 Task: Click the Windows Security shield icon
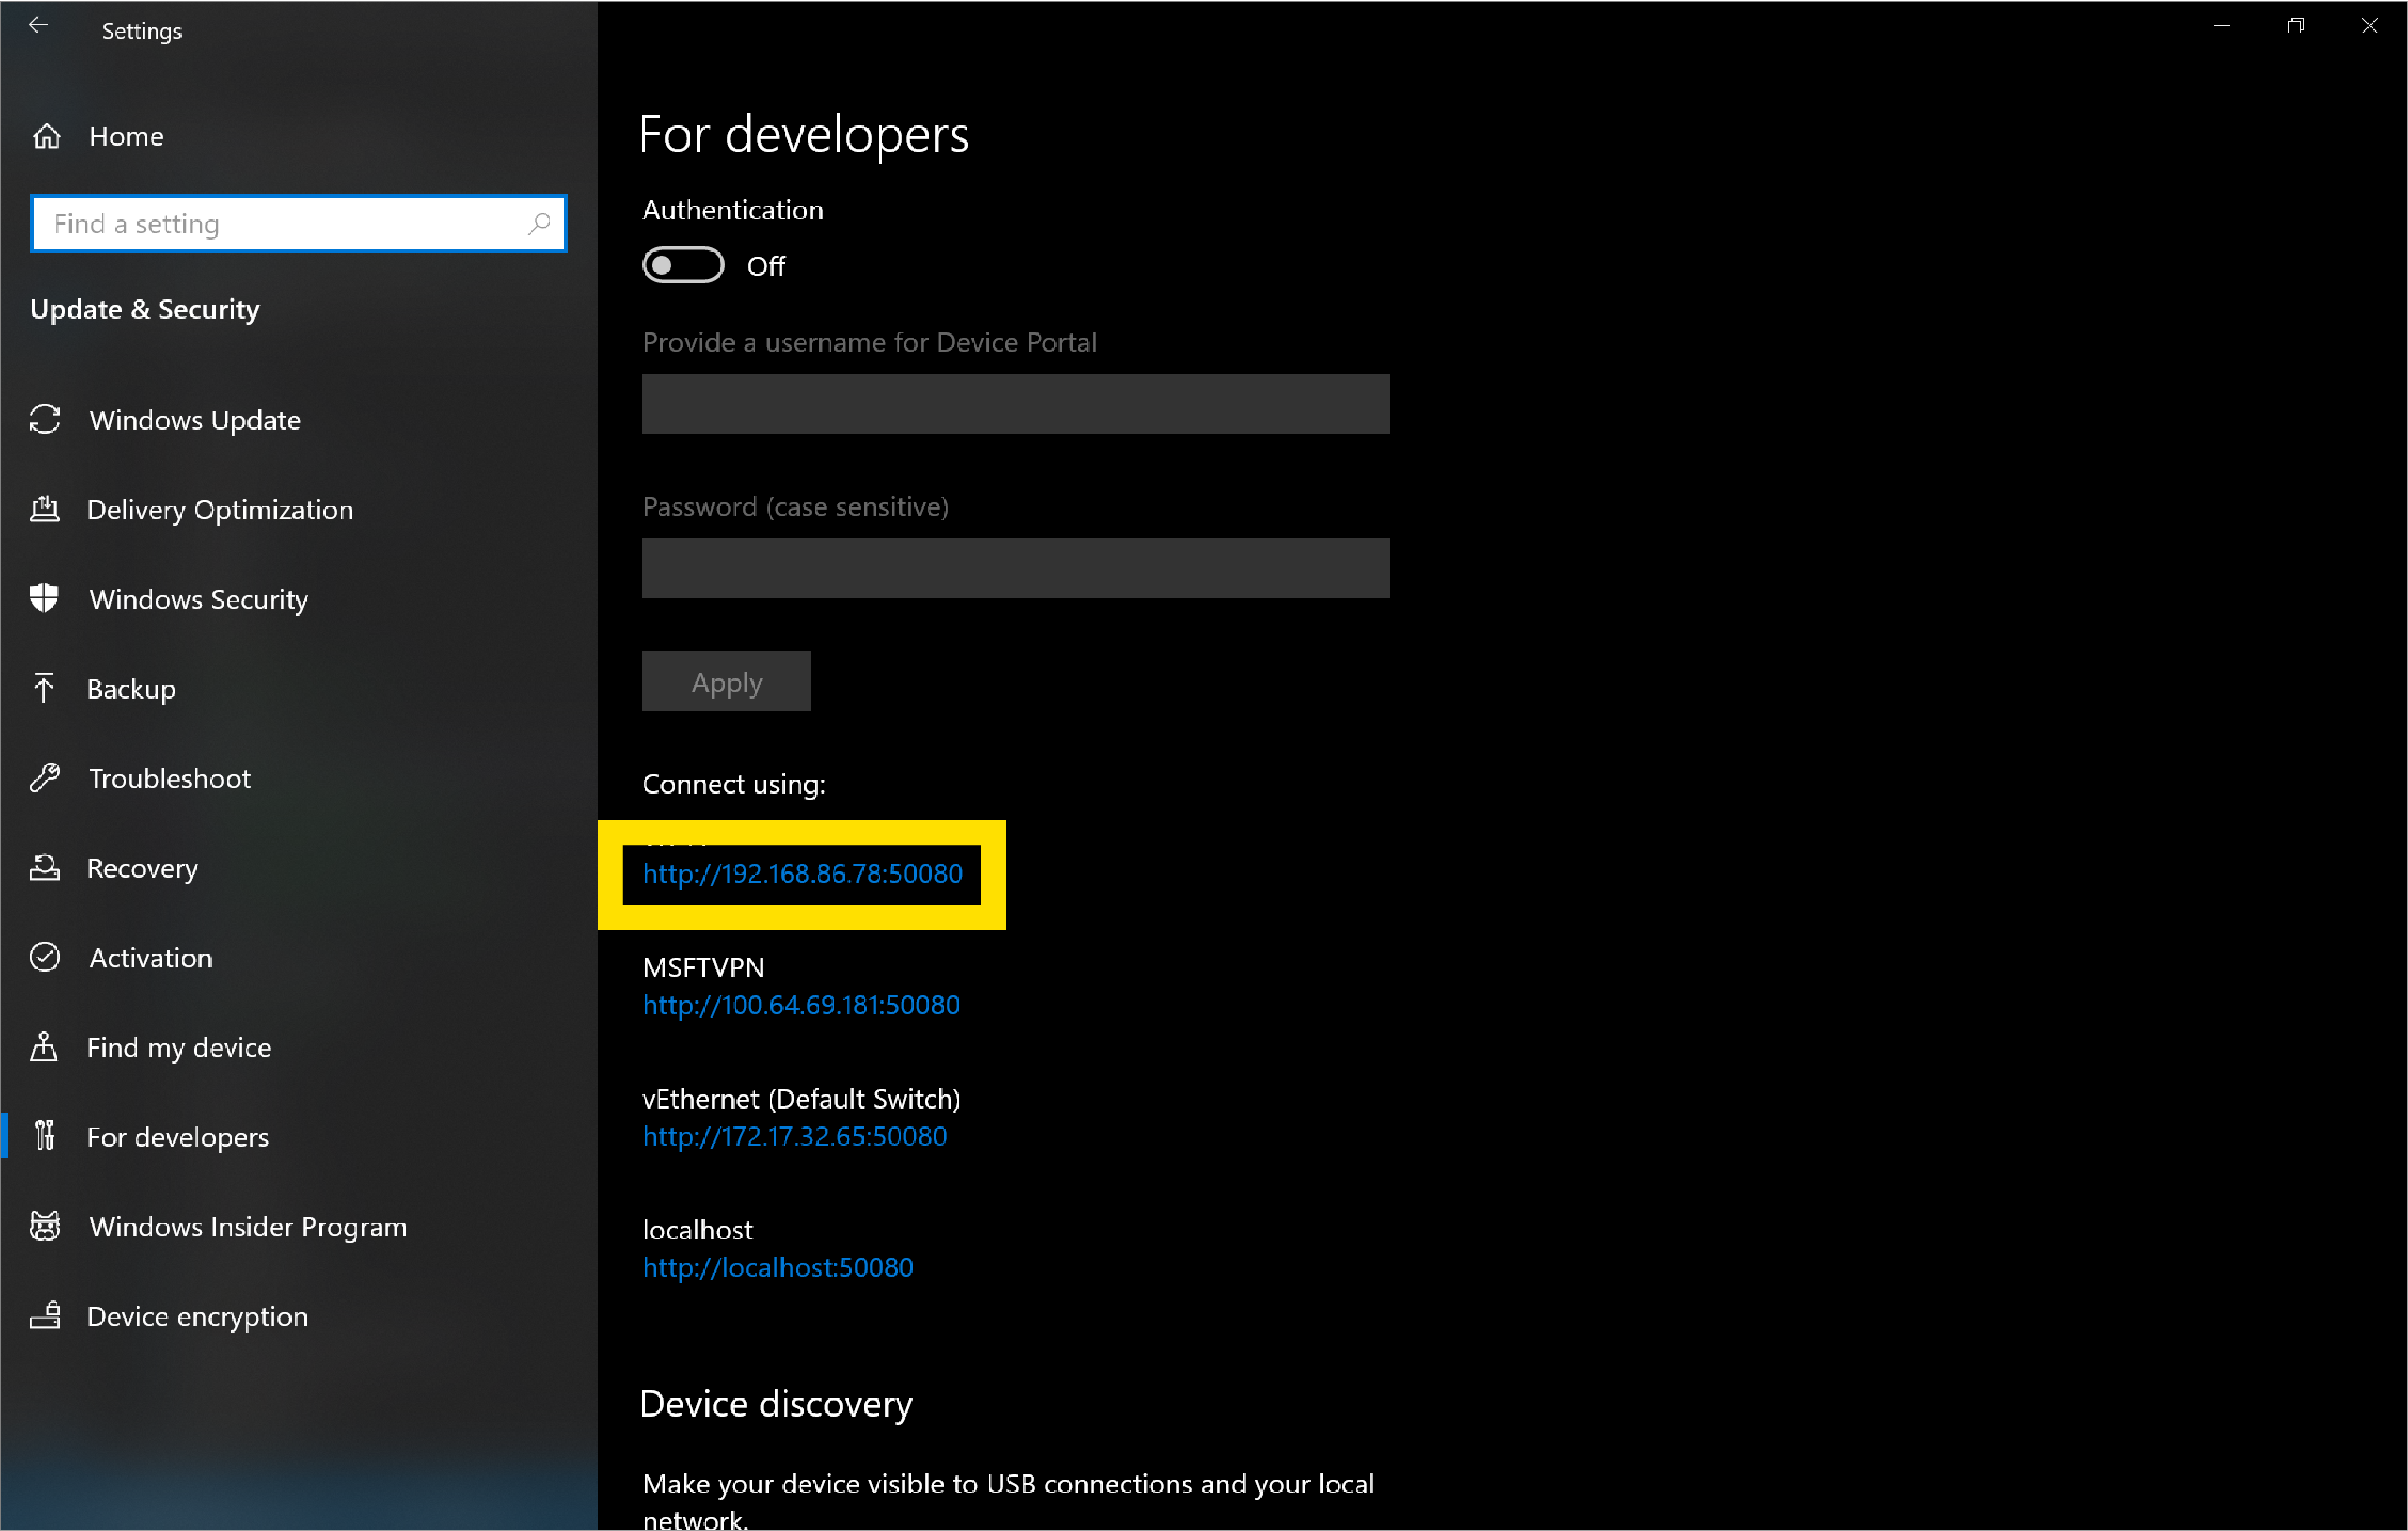tap(47, 599)
